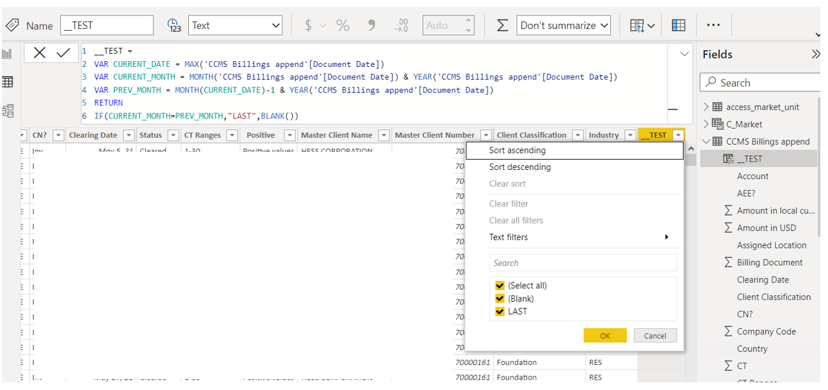The height and width of the screenshot is (390, 828).
Task: Collapse the CCMS Billings append table
Action: click(706, 142)
